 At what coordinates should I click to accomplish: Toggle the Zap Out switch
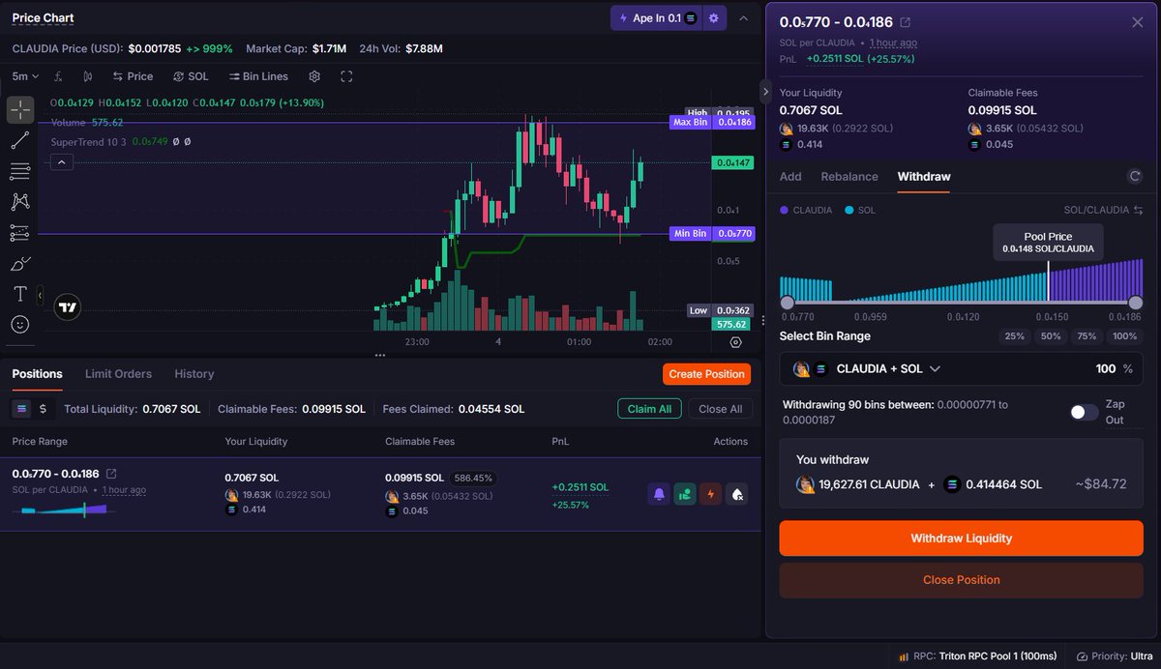coord(1085,412)
